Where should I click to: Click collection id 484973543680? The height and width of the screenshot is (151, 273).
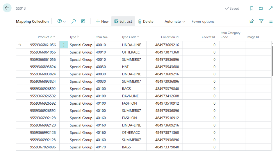[165, 67]
